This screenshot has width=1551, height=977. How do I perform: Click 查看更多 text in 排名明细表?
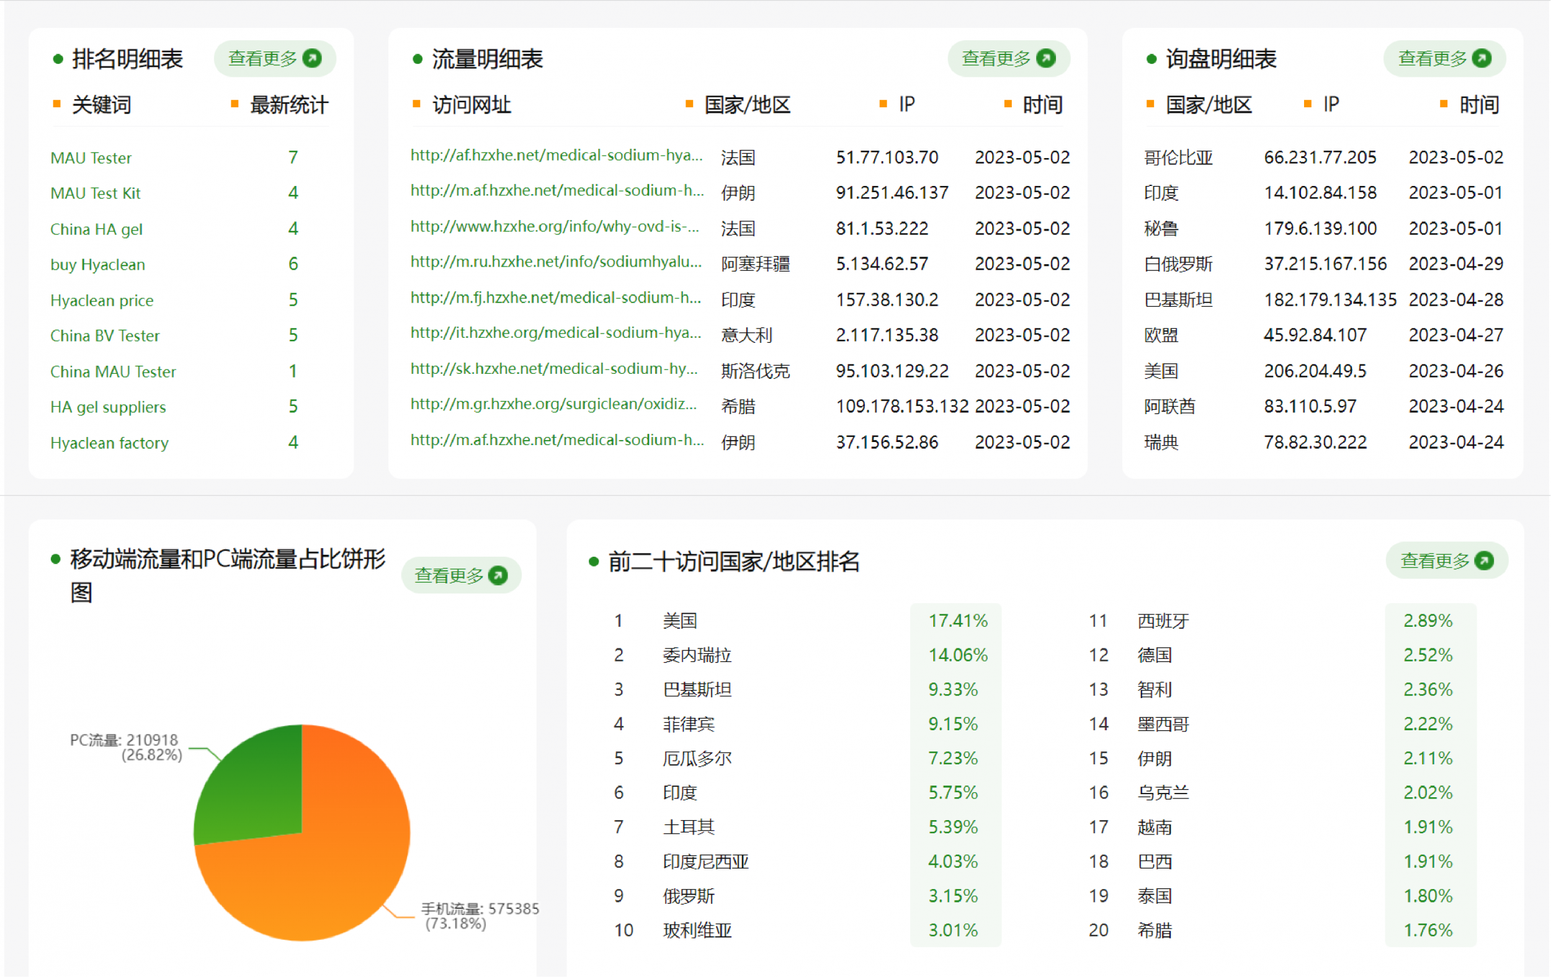(263, 58)
